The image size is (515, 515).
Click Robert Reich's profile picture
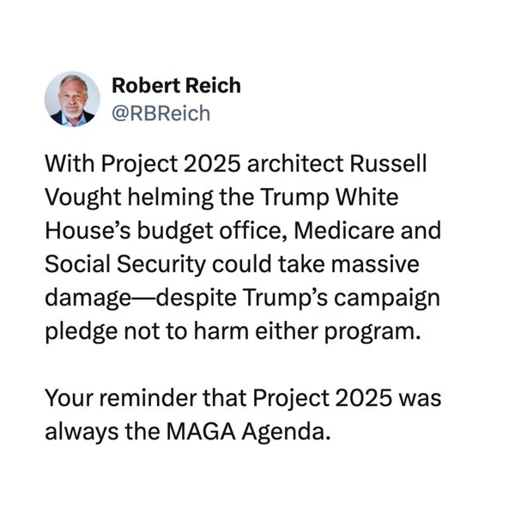click(74, 99)
